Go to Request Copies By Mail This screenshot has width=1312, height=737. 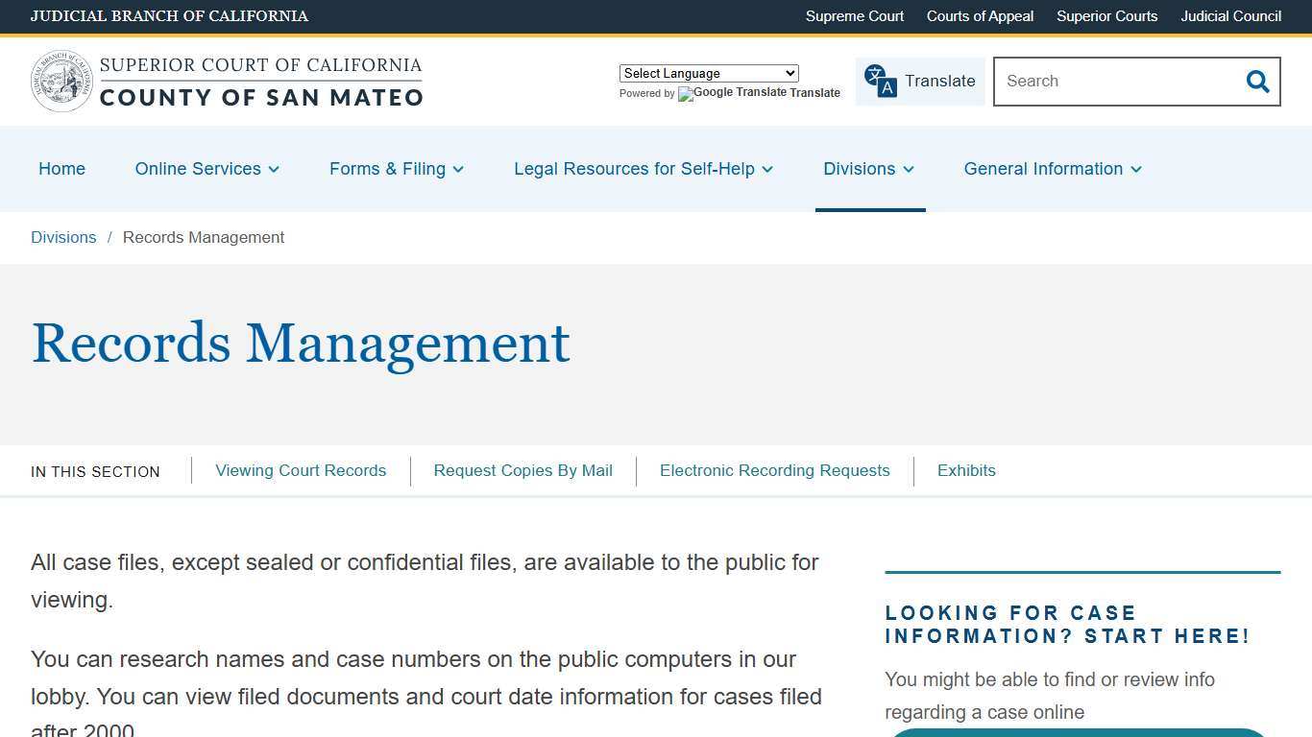click(x=522, y=470)
